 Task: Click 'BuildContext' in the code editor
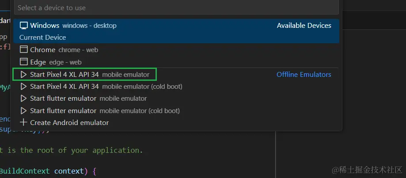point(25,171)
